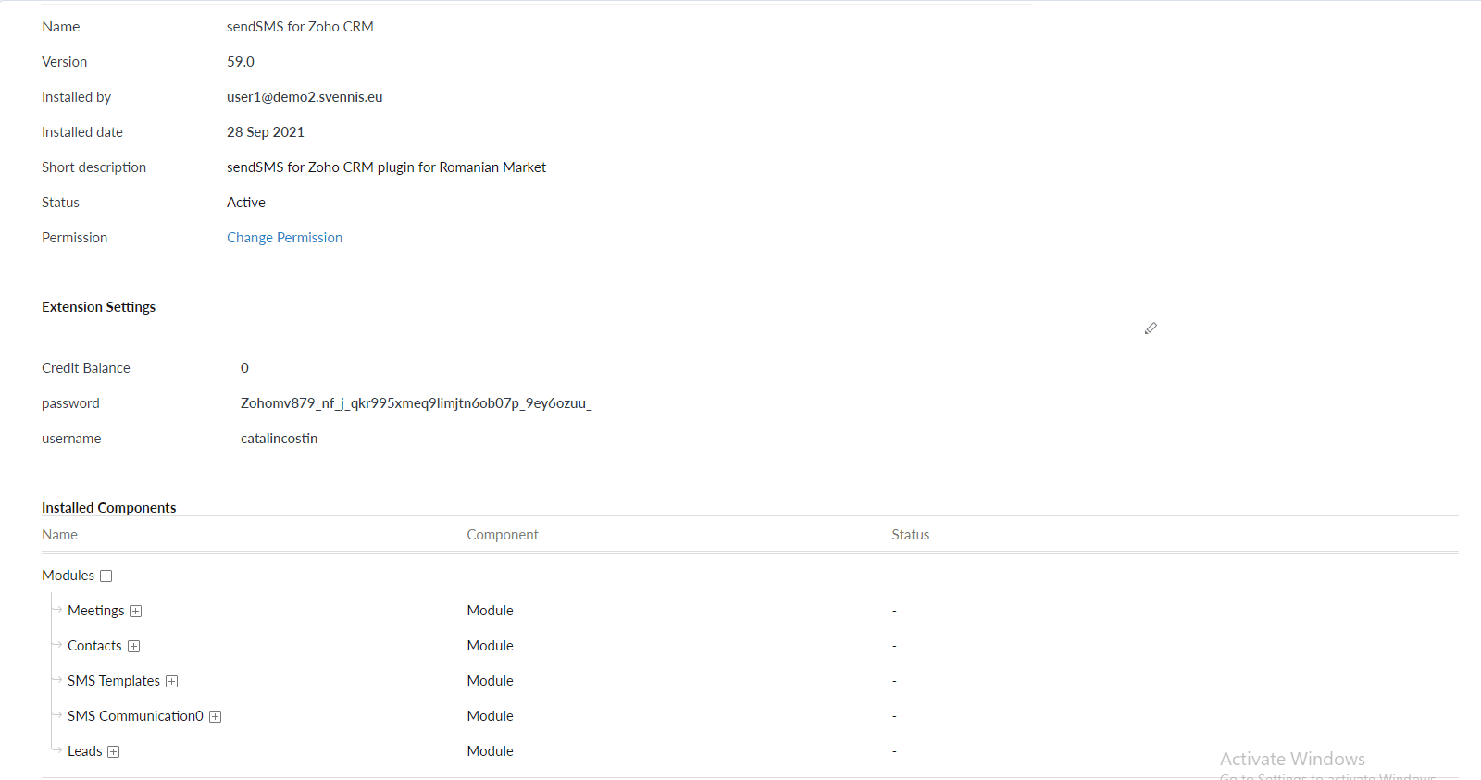
Task: Click the short description text about Romanian Market
Action: tap(386, 167)
